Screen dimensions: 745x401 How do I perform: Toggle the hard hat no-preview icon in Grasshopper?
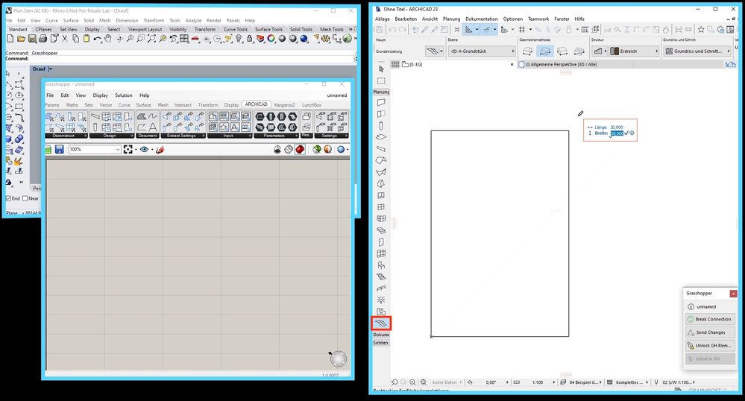[x=277, y=149]
